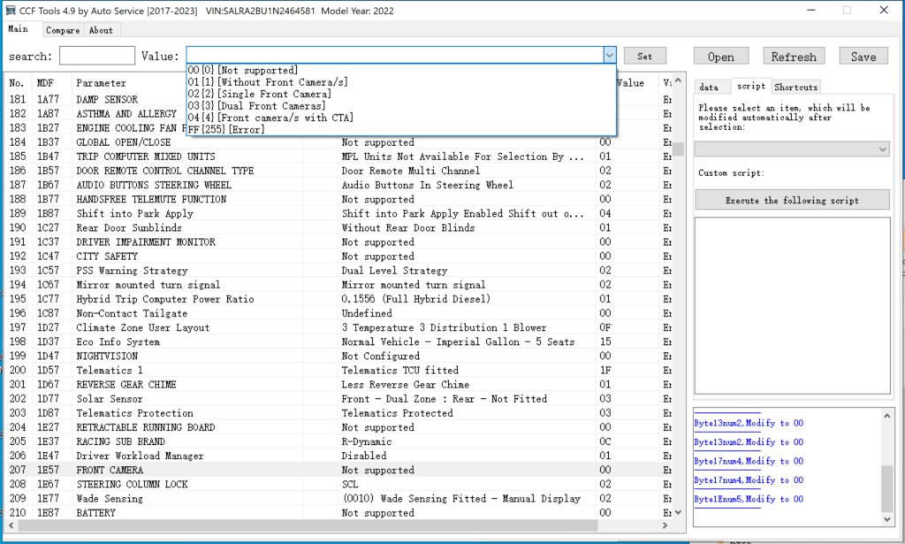Save the current configuration
The height and width of the screenshot is (544, 905).
(x=863, y=55)
